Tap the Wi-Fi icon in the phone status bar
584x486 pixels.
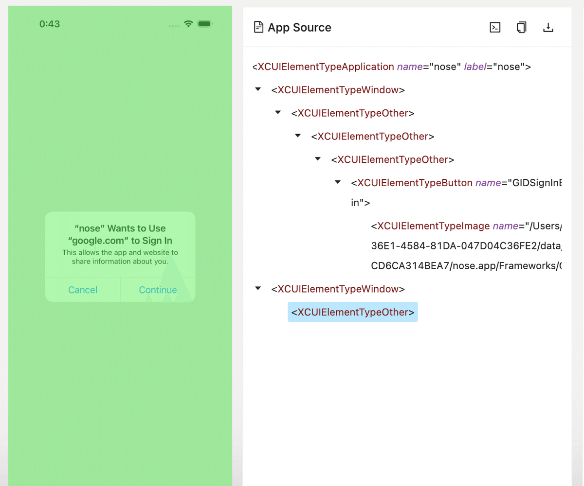(188, 24)
